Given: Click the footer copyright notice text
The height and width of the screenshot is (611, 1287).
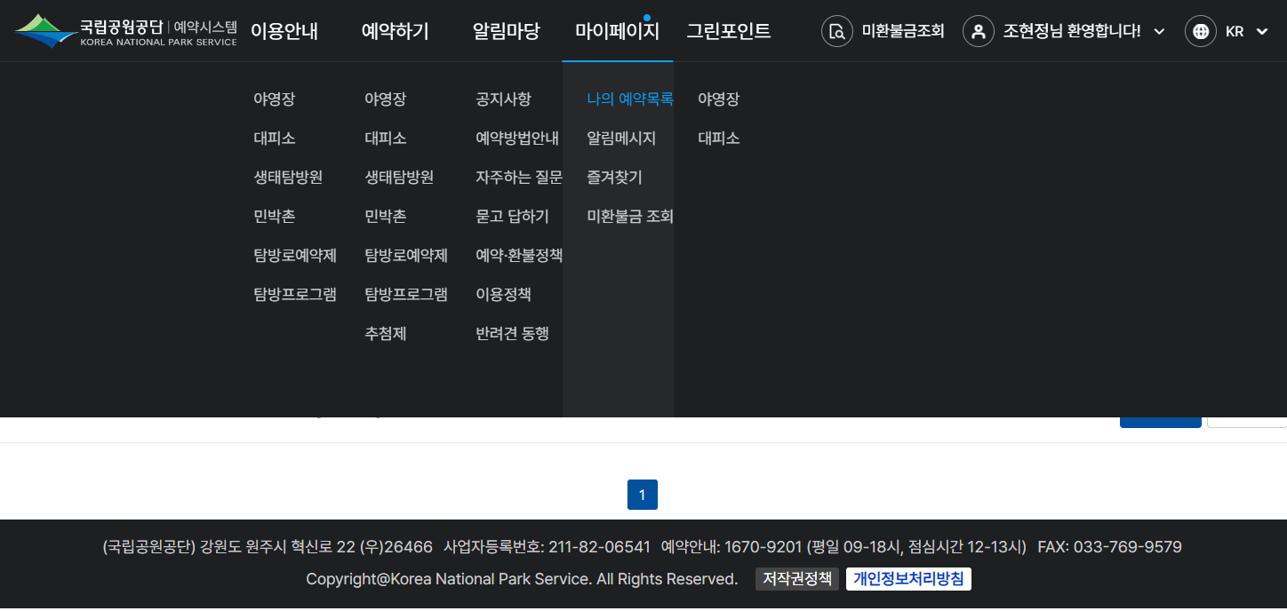Looking at the screenshot, I should coord(522,579).
